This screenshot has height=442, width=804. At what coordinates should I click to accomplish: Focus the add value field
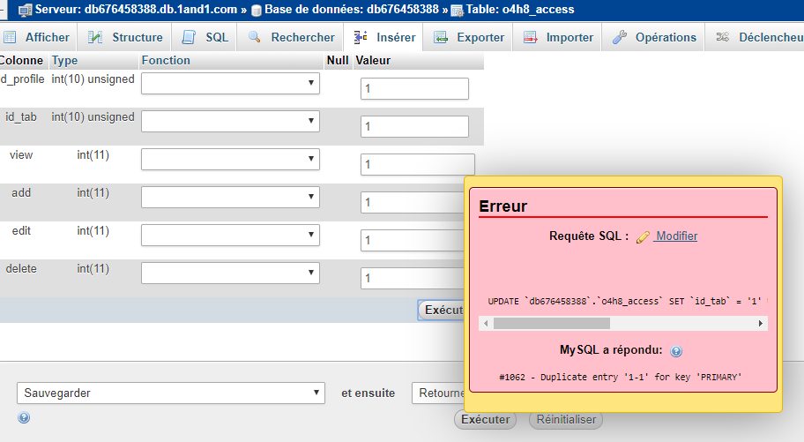pos(413,203)
